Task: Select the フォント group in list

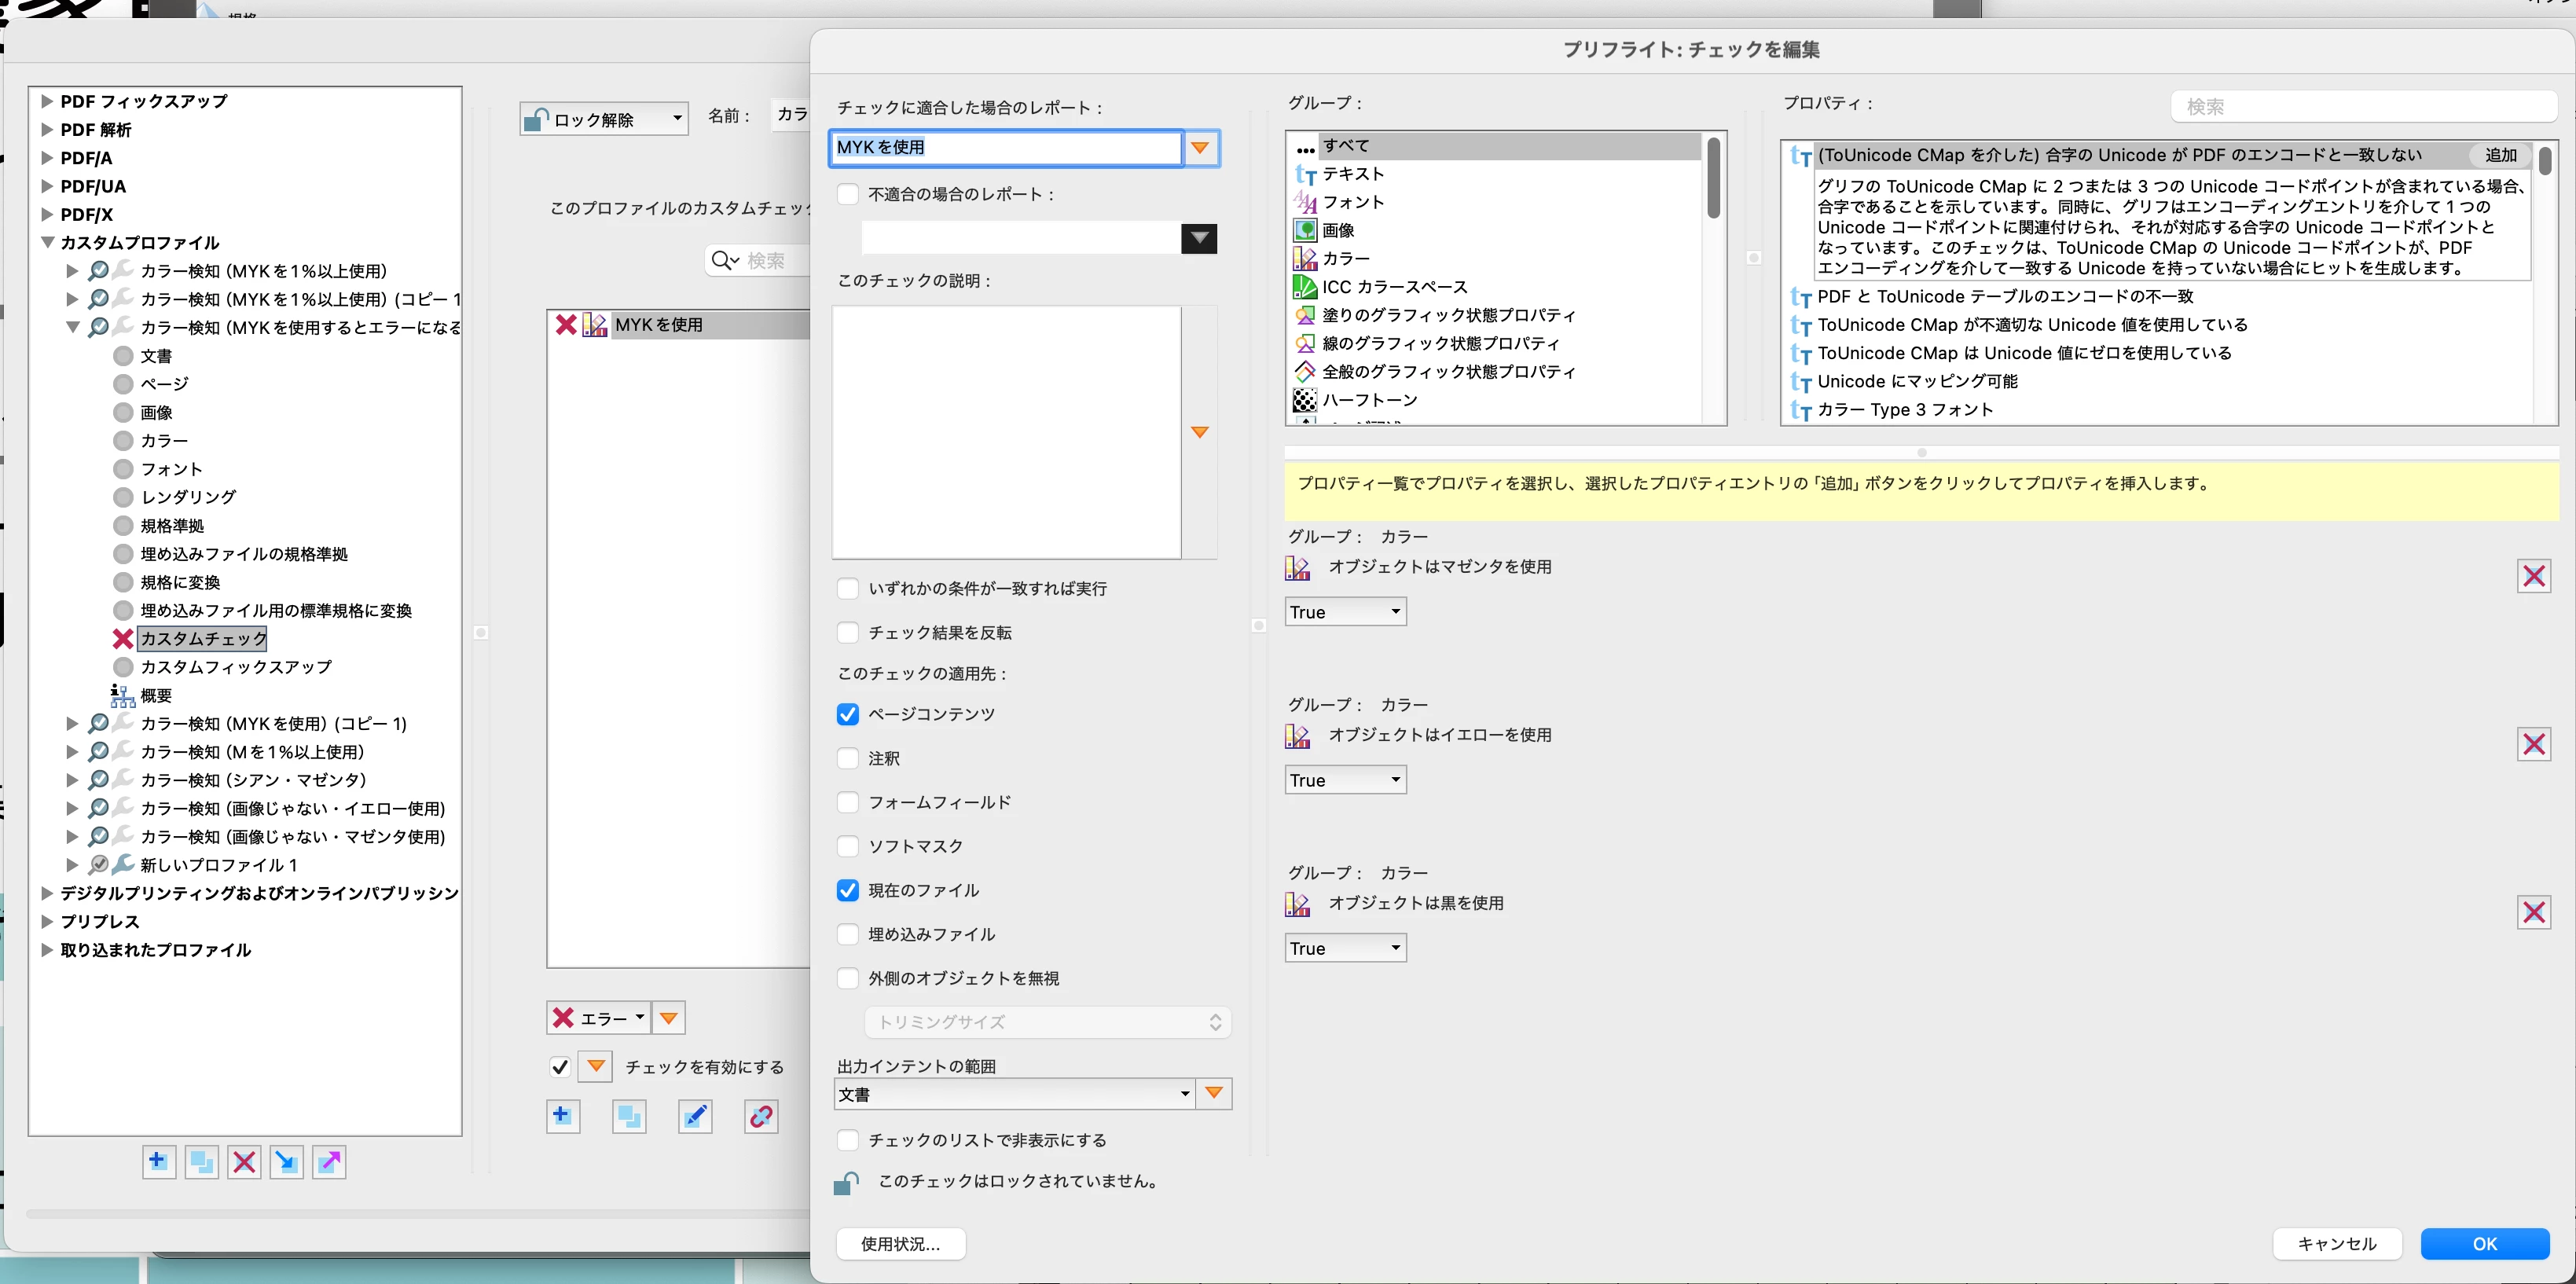Action: [x=1353, y=202]
